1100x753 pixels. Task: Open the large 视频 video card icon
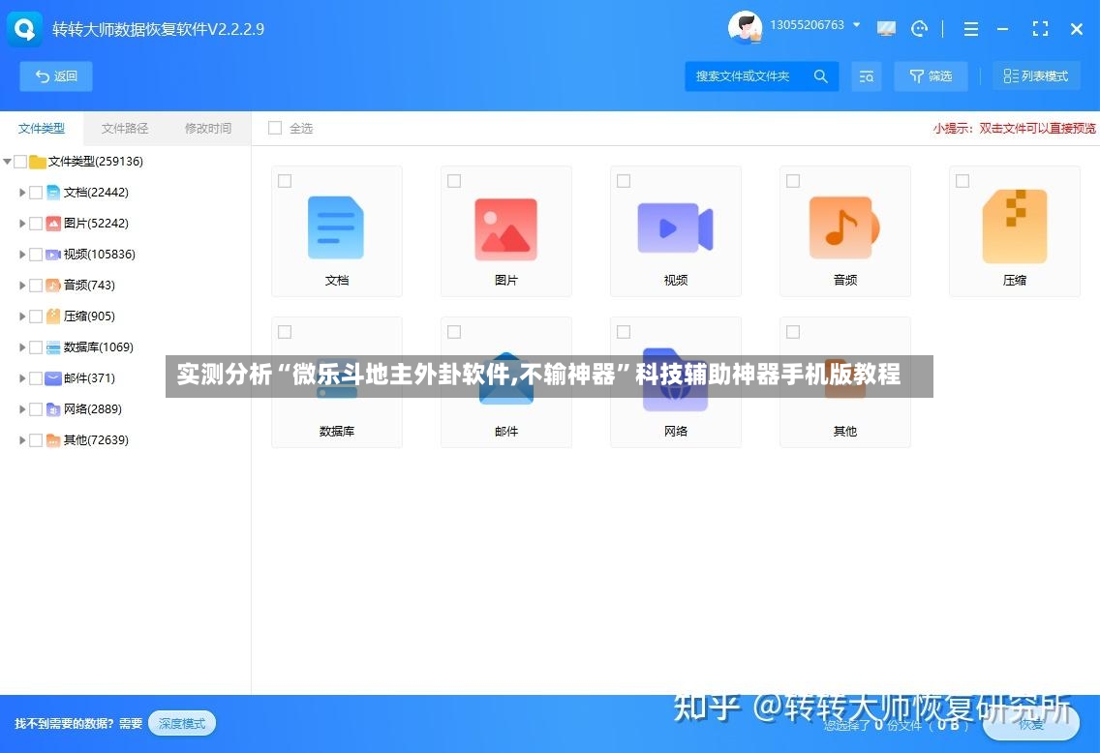coord(675,227)
